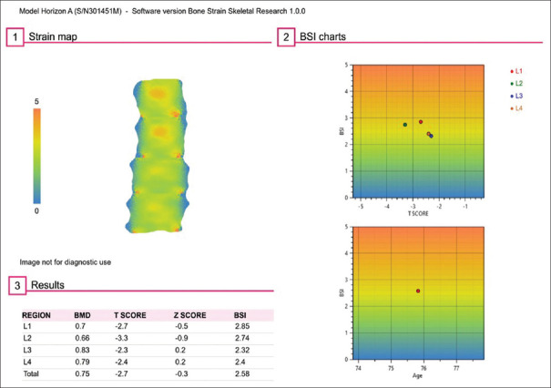Click the BSI column header in results
This screenshot has width=551, height=388.
point(240,315)
